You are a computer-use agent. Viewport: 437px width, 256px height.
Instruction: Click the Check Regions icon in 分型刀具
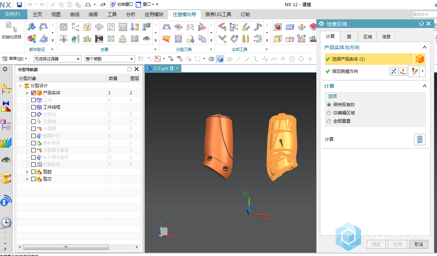point(167,27)
